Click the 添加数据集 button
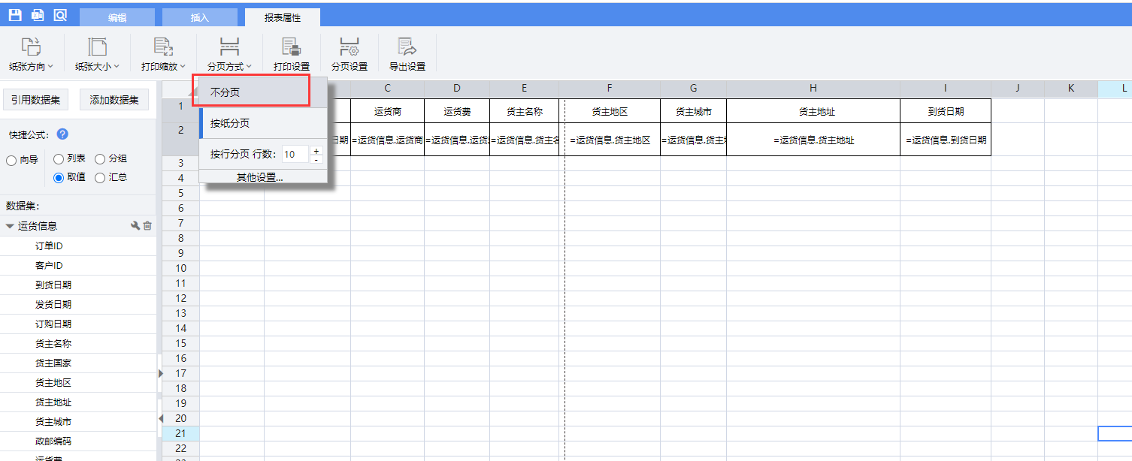Screen dimensions: 1132x461 [114, 100]
